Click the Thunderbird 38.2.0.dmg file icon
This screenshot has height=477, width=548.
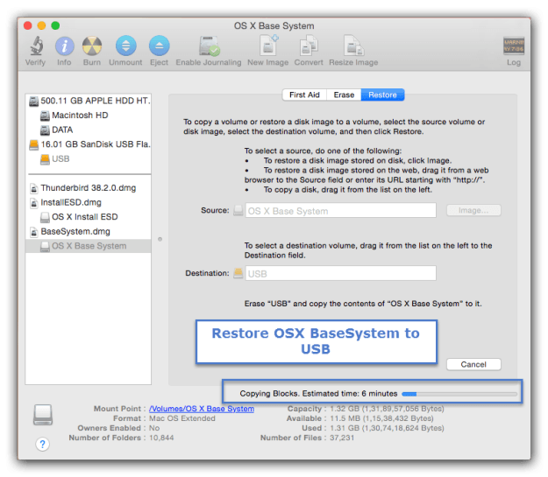34,188
